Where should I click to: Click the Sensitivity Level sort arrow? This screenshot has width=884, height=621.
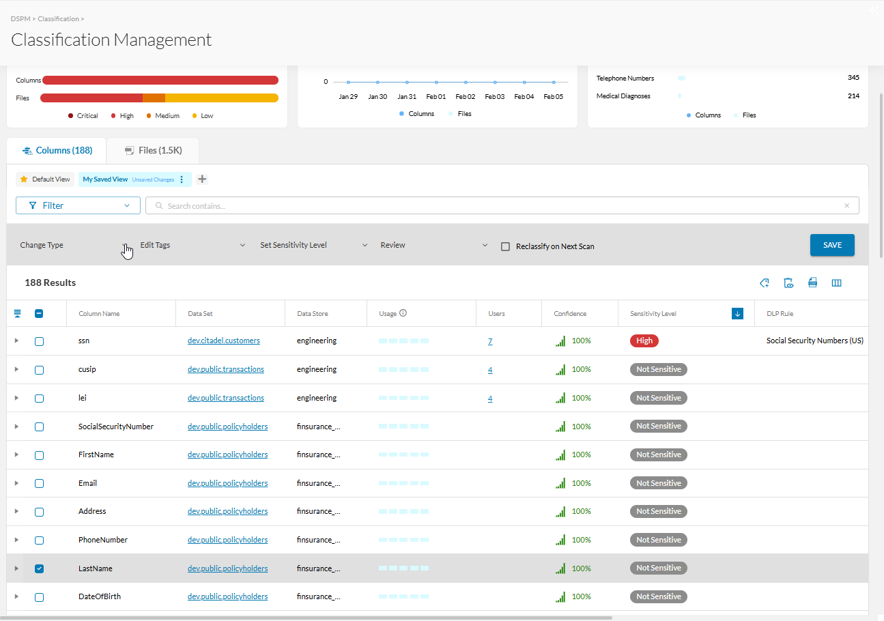(737, 314)
